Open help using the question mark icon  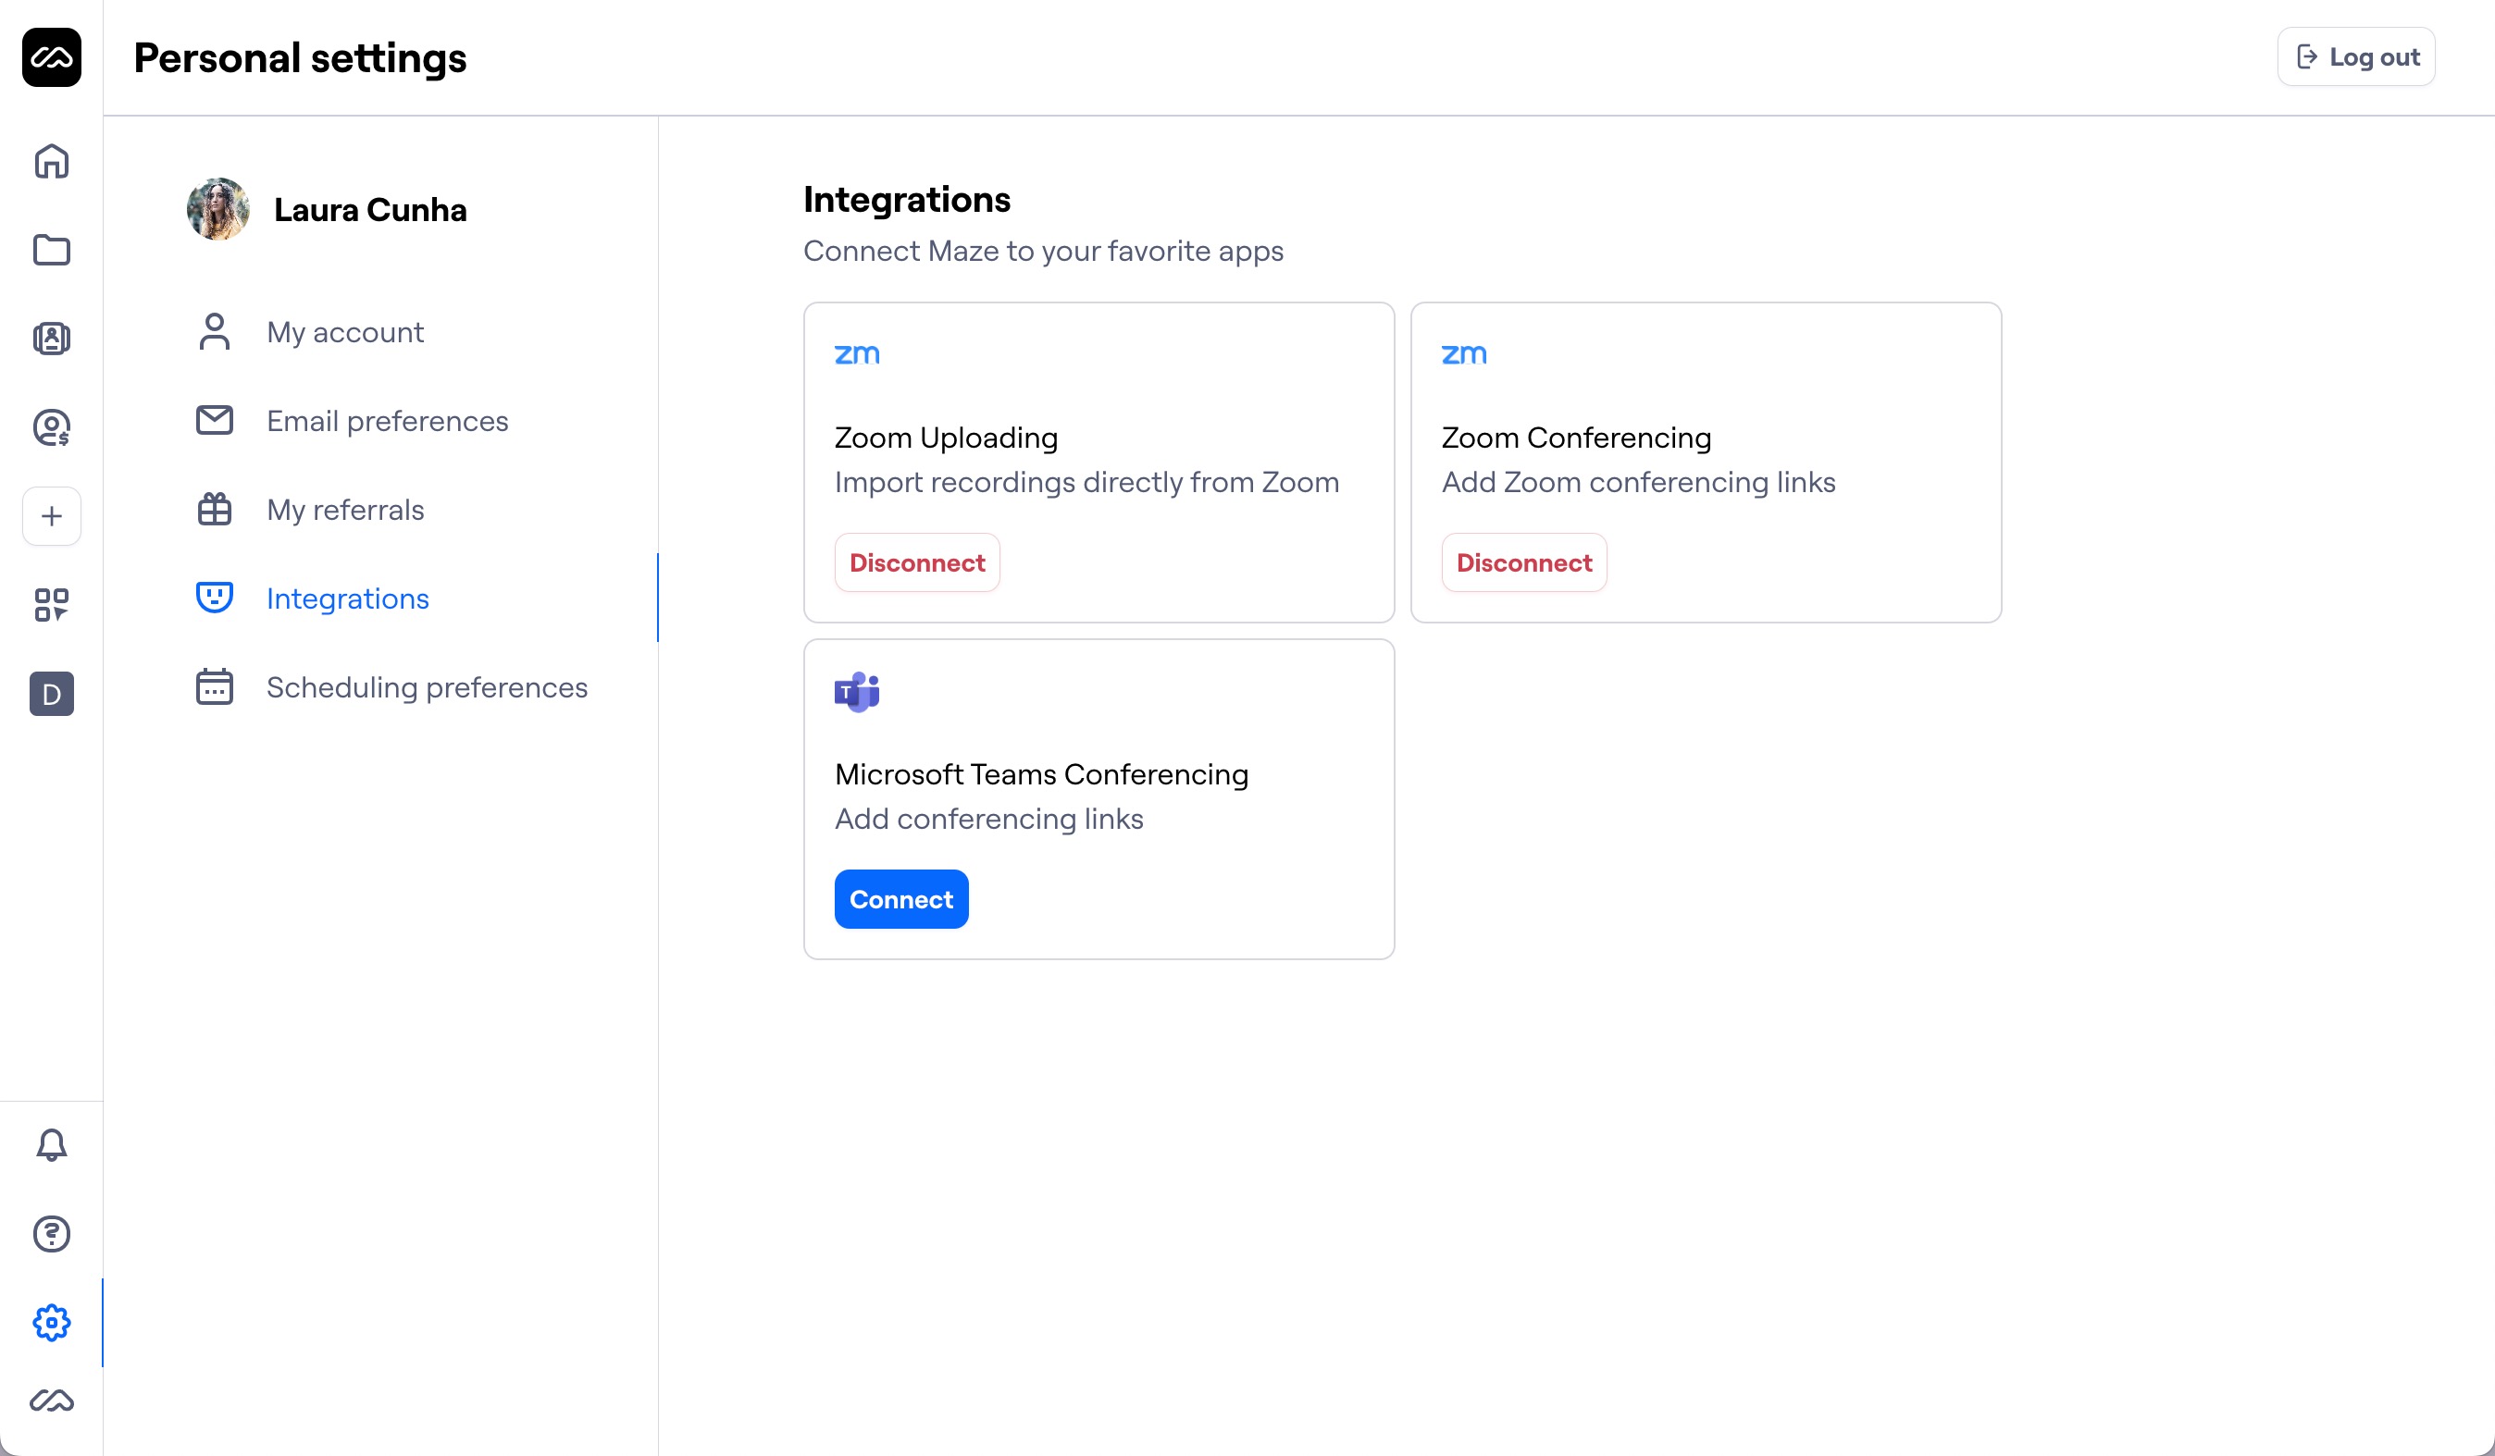click(x=51, y=1234)
